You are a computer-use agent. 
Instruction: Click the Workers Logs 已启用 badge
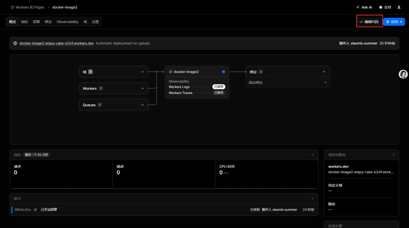[219, 87]
